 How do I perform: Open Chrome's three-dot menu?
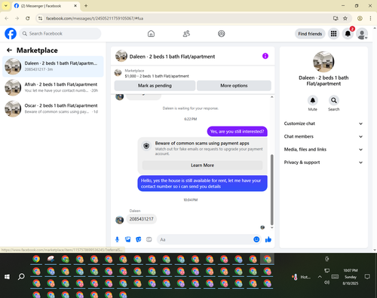coord(370,18)
